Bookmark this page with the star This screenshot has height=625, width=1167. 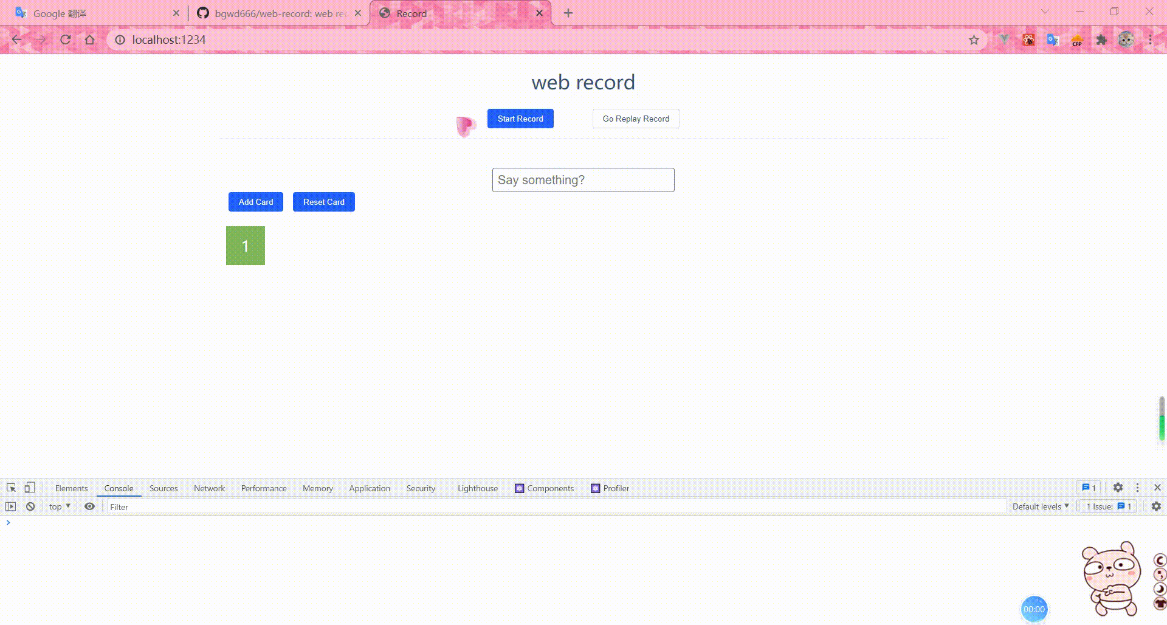click(x=973, y=39)
